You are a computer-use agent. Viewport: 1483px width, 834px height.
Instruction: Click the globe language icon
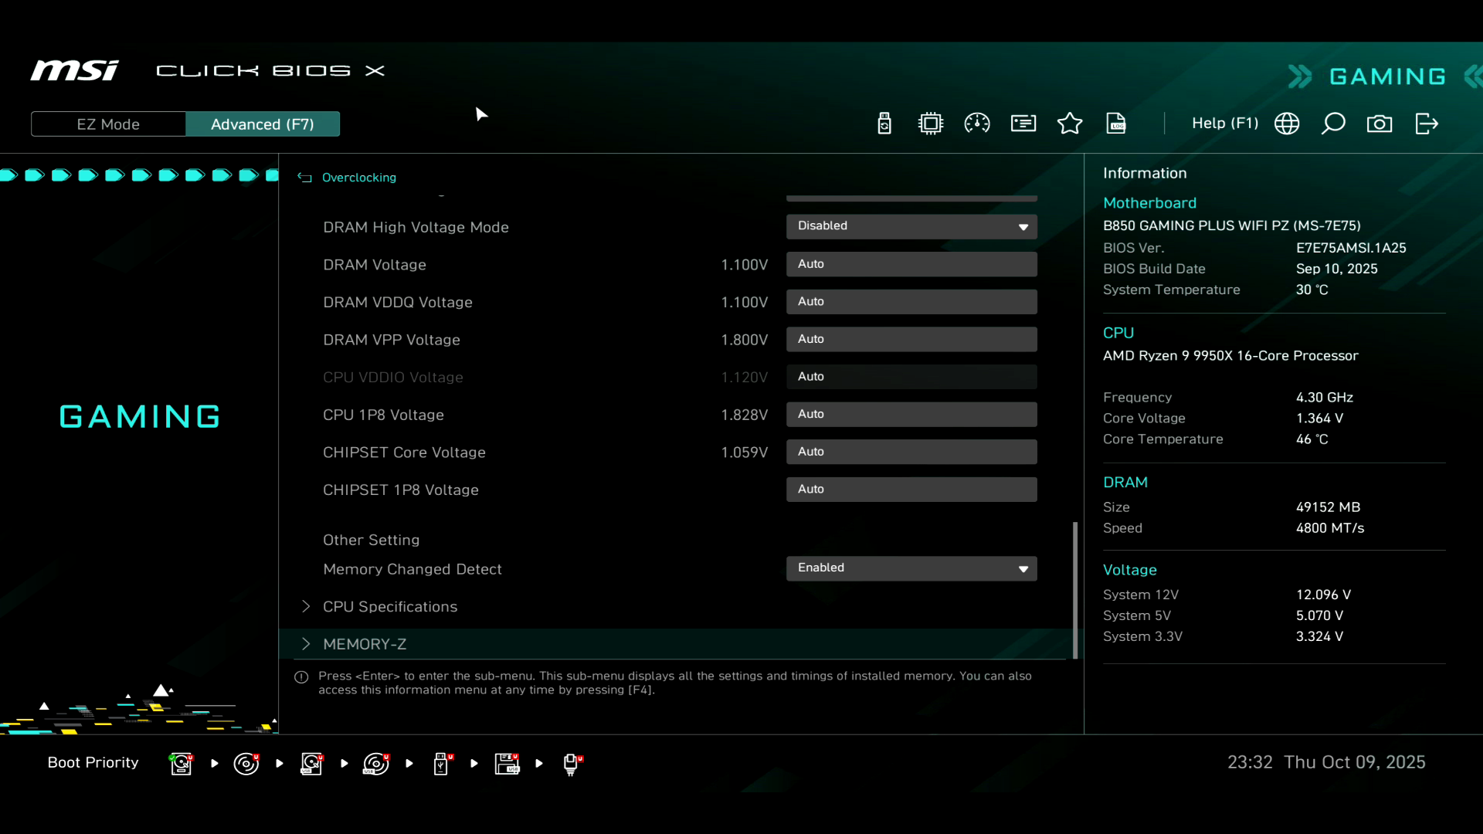pyautogui.click(x=1287, y=124)
